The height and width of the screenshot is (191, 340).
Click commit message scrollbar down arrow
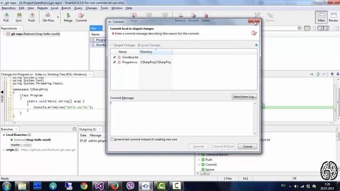coord(255,134)
